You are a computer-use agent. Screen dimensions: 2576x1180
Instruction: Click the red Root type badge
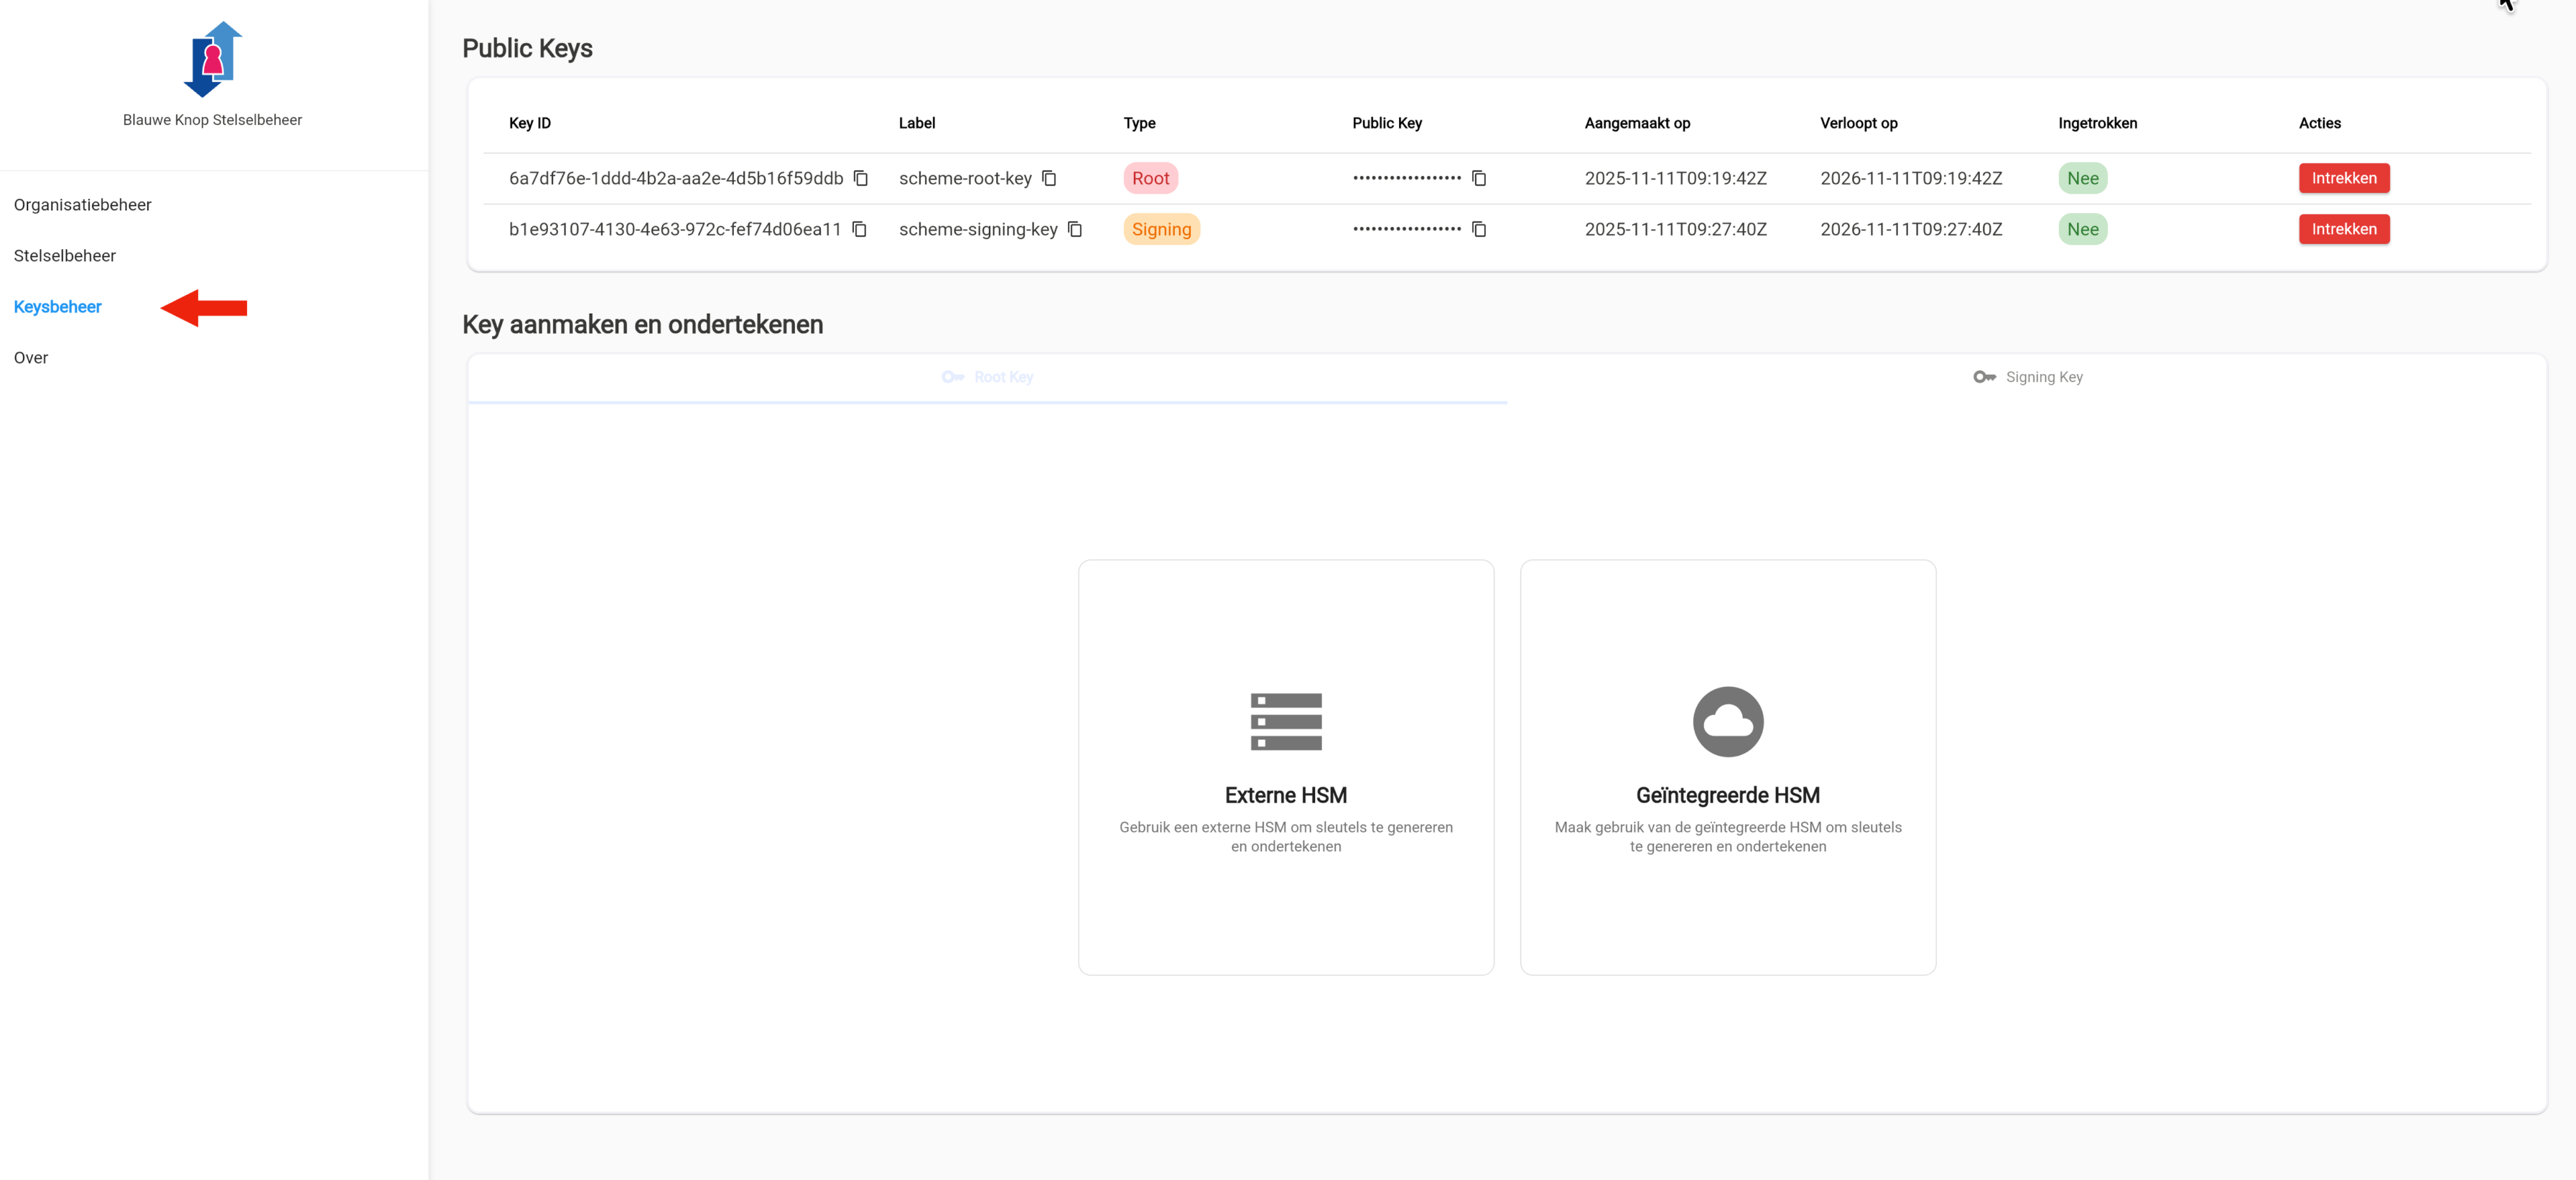click(1150, 179)
